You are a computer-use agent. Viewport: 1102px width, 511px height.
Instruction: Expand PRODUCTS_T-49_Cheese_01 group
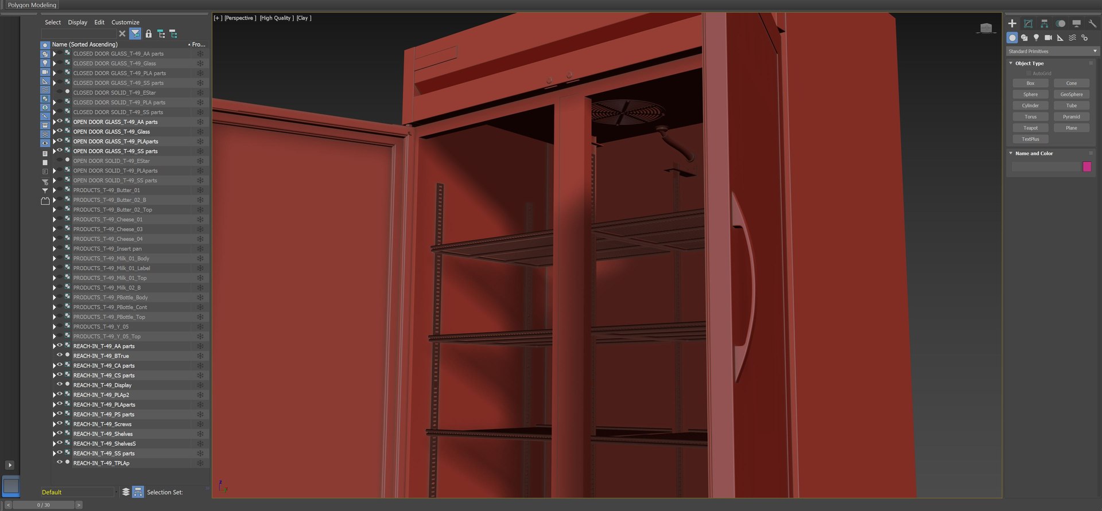click(55, 220)
